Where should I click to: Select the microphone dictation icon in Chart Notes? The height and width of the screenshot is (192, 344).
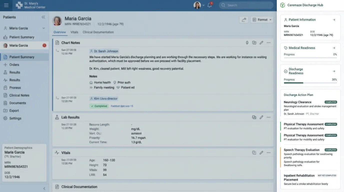(x=247, y=43)
